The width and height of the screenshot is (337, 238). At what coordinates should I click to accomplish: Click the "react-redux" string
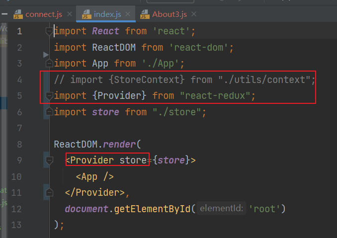tap(215, 95)
